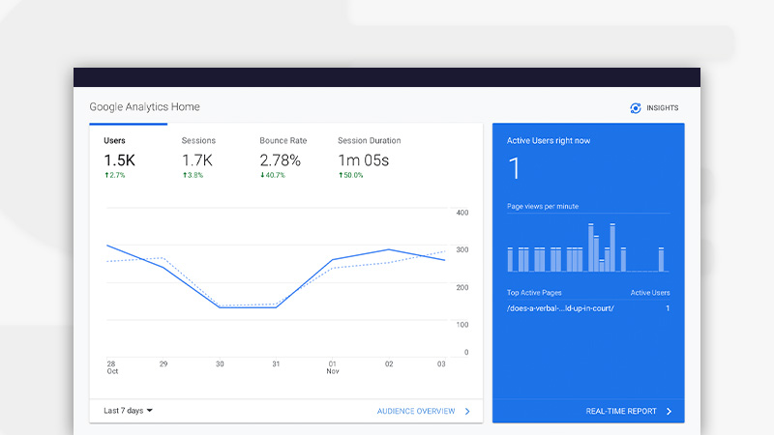Click the Insights icon
Screen dimensions: 774x435
(636, 108)
